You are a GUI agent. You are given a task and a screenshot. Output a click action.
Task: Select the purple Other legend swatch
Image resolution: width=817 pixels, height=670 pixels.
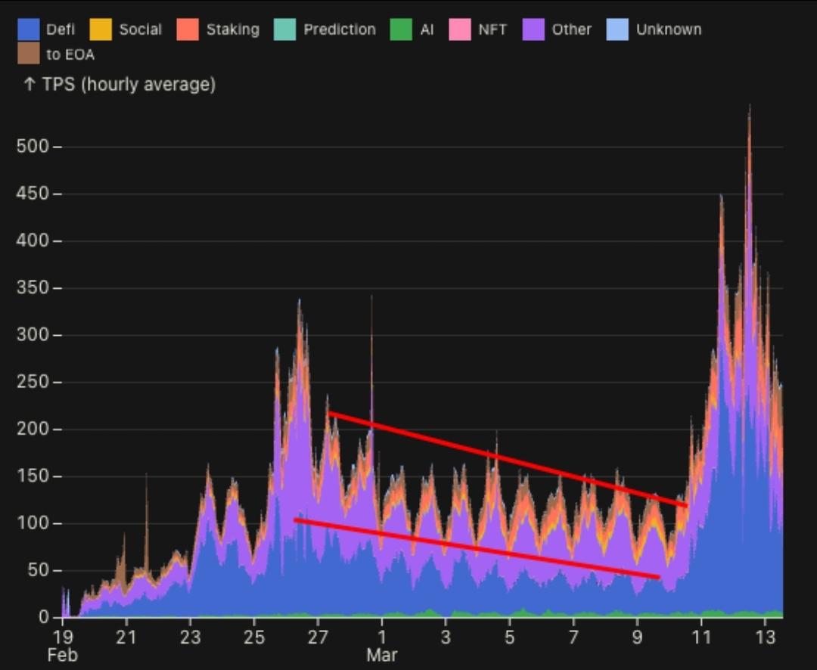tap(534, 29)
